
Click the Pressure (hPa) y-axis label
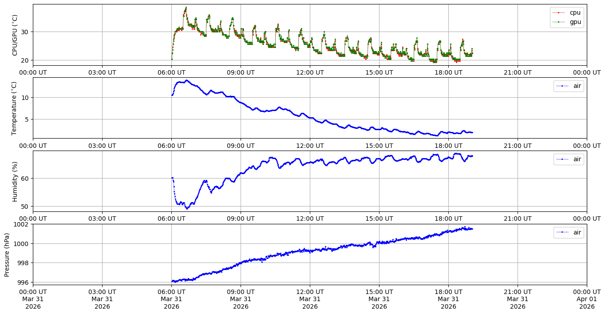7,254
